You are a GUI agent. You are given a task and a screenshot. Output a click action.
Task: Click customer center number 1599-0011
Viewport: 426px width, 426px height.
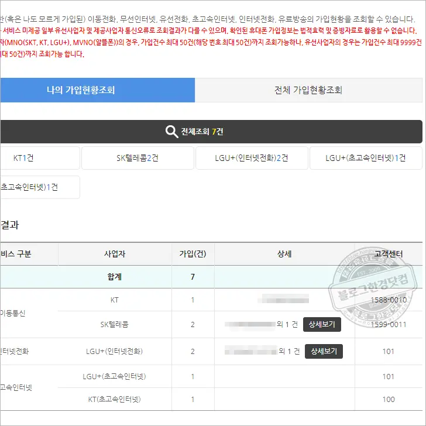click(389, 324)
